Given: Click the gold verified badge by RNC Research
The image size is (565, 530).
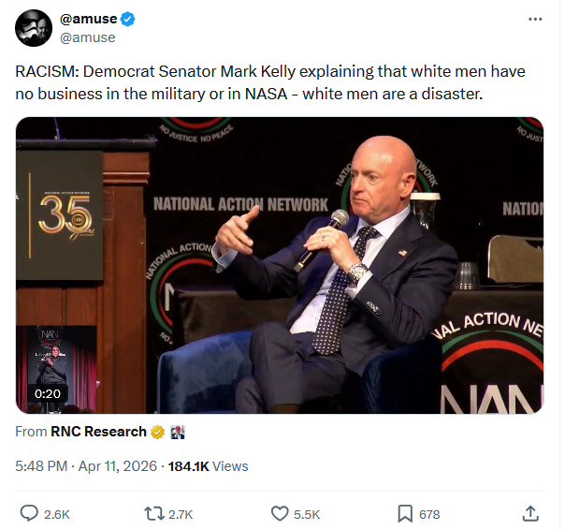Looking at the screenshot, I should click(x=159, y=432).
